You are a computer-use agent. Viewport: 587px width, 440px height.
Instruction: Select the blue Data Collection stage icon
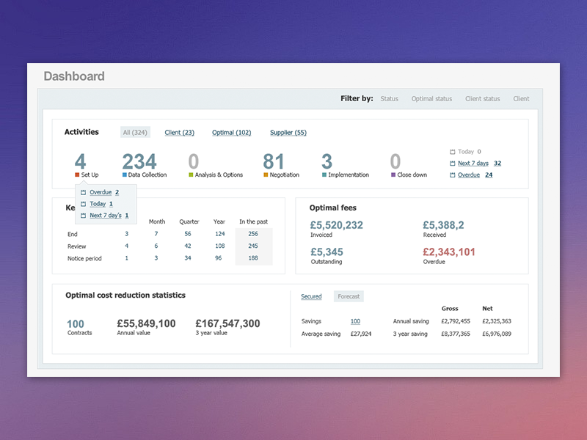(x=124, y=174)
